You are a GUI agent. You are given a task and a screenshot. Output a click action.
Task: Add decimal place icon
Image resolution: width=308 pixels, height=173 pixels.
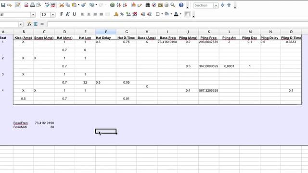(x=128, y=14)
